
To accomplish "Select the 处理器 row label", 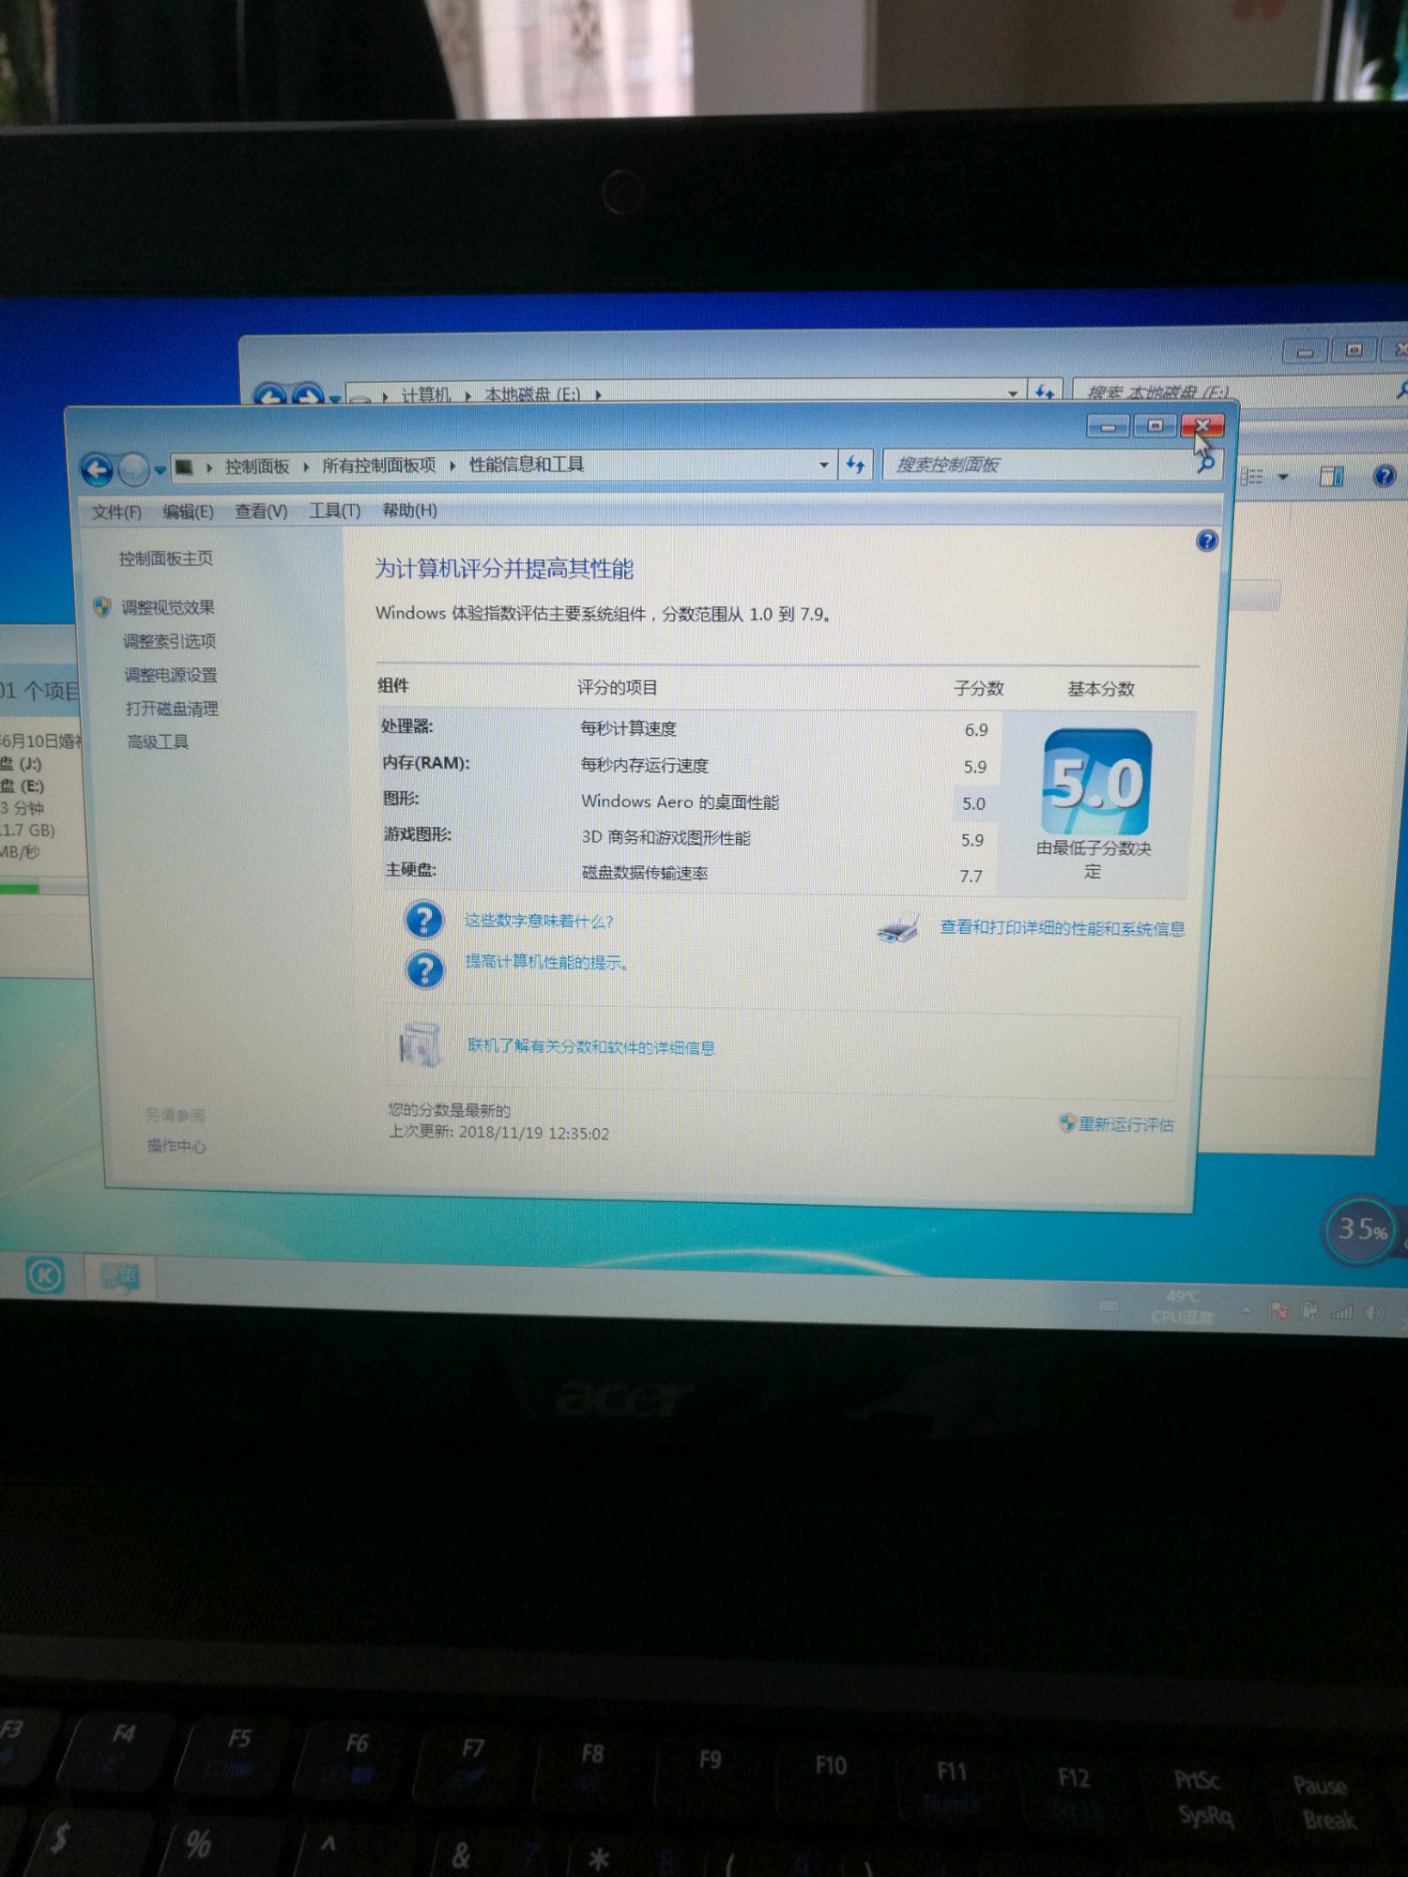I will click(x=407, y=727).
